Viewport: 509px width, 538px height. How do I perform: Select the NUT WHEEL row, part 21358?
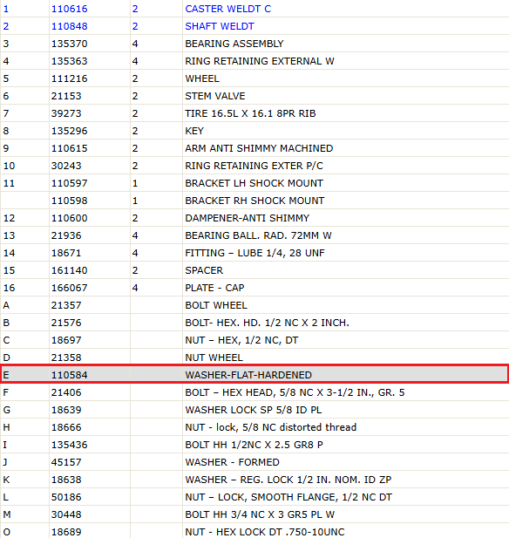click(254, 358)
